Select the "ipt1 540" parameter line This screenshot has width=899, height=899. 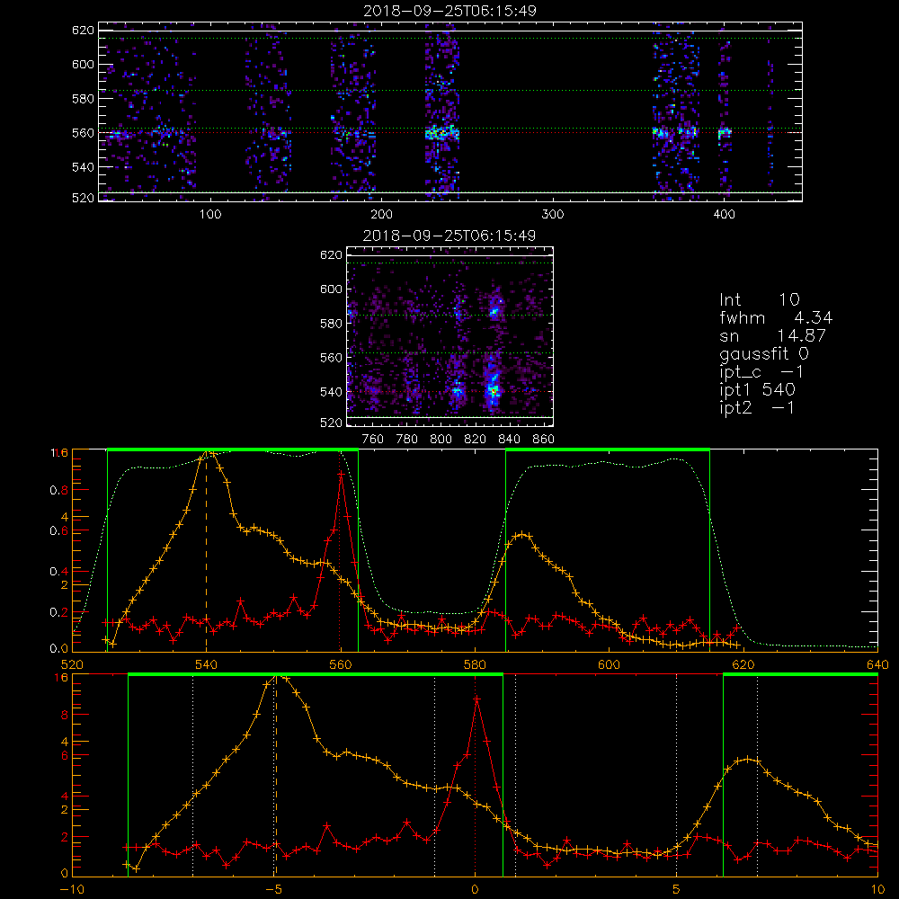757,390
